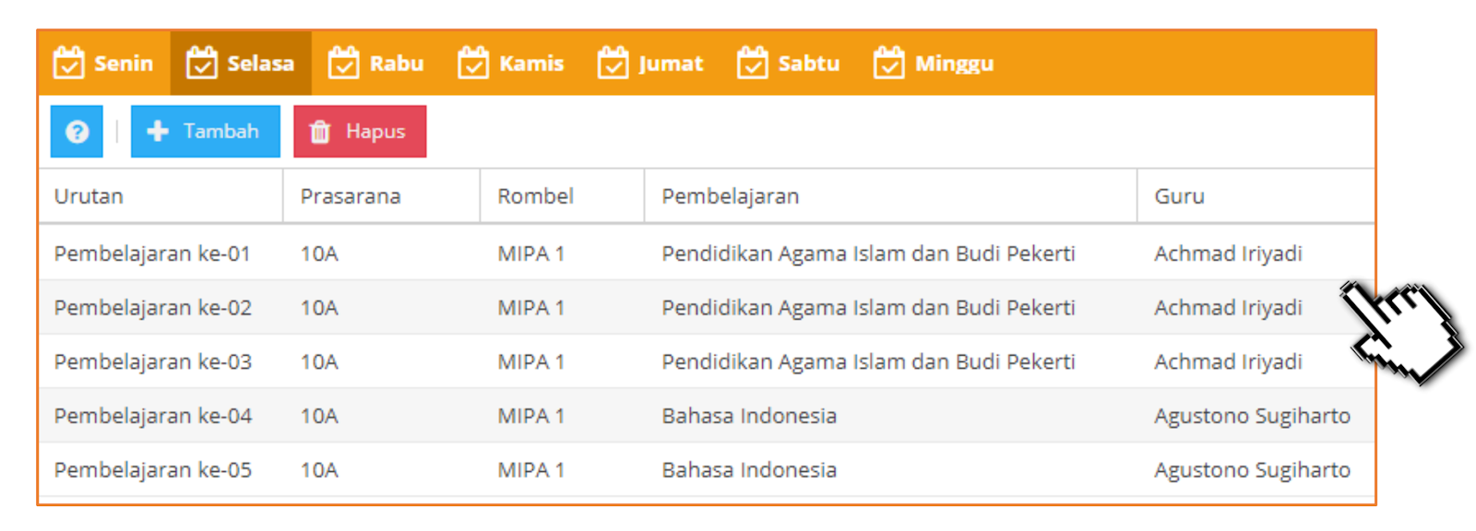
Task: Click the calendar icon beside Senin
Action: [69, 63]
